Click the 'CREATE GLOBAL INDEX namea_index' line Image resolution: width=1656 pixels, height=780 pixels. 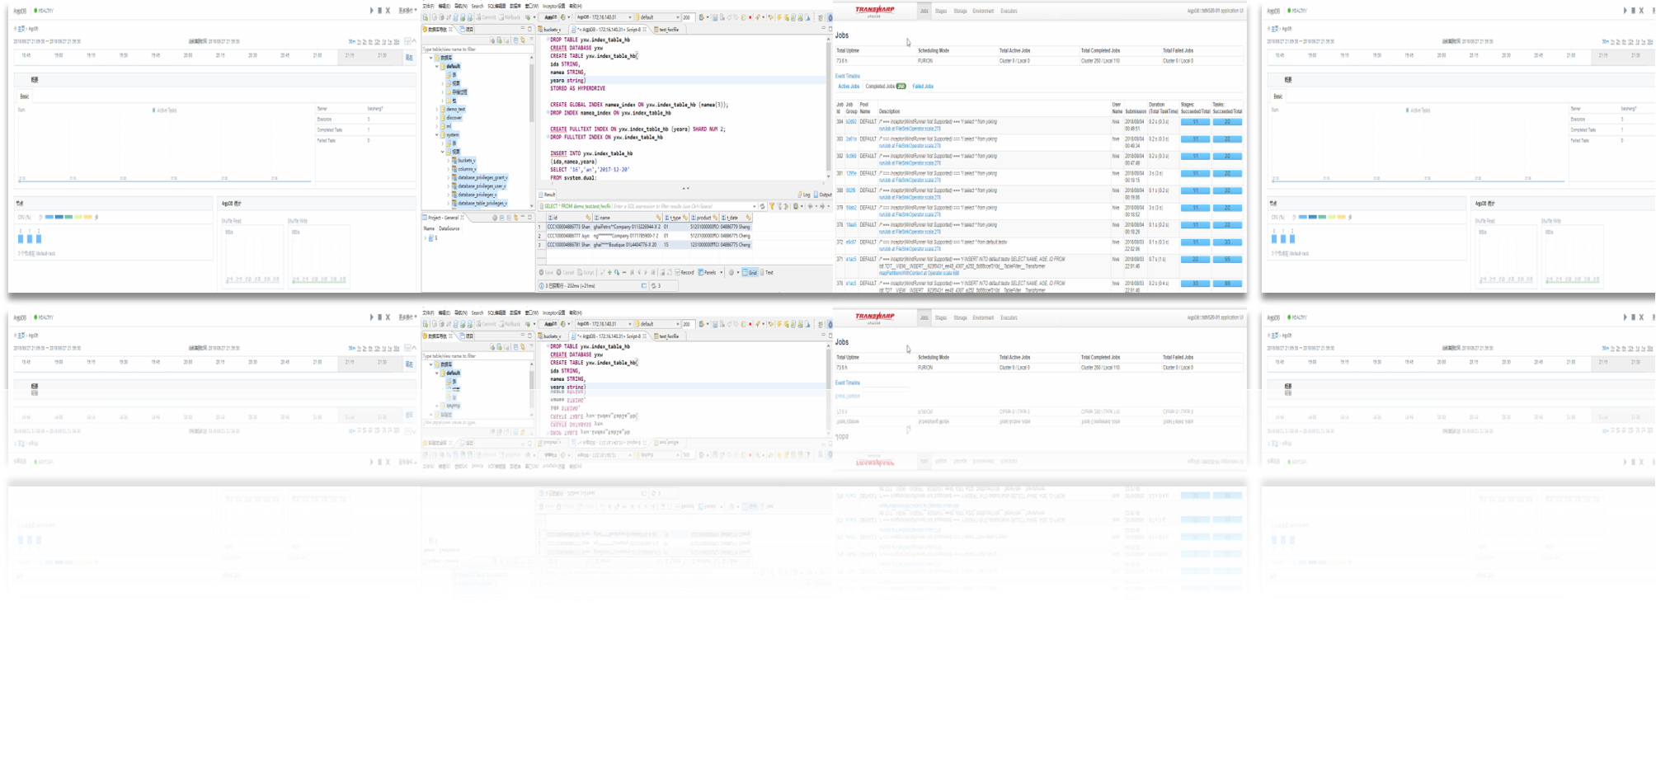pyautogui.click(x=639, y=105)
